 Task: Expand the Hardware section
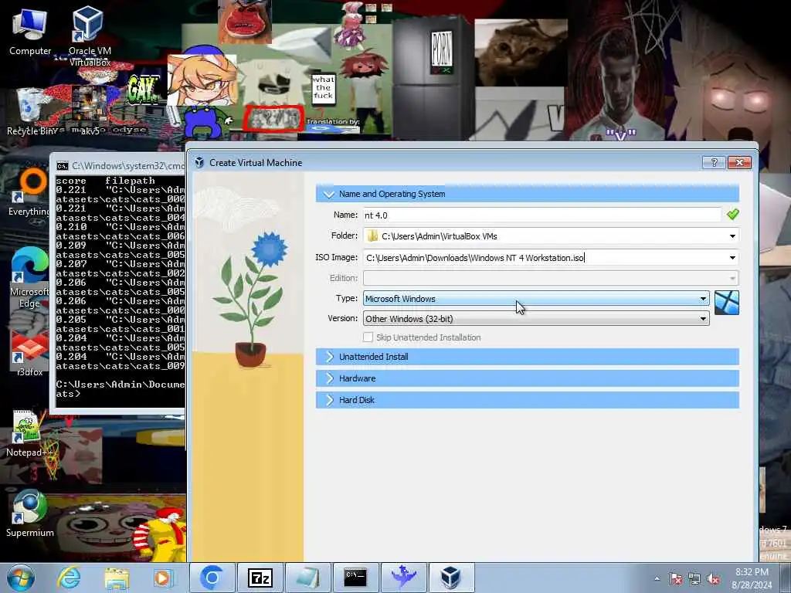tap(527, 378)
